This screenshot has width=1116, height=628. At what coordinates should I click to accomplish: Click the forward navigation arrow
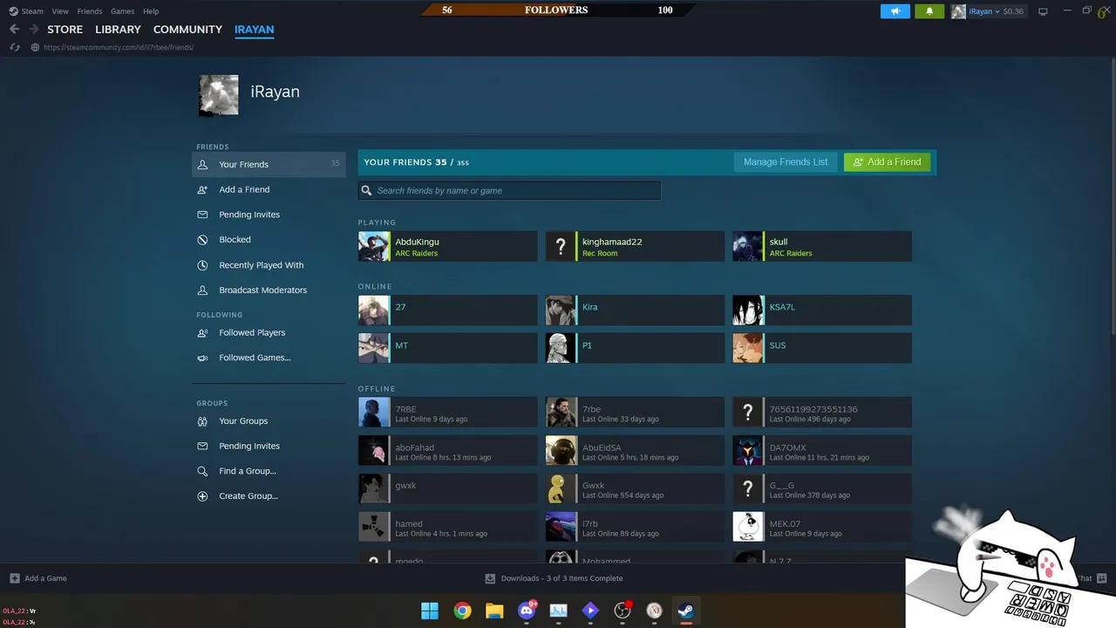point(33,29)
